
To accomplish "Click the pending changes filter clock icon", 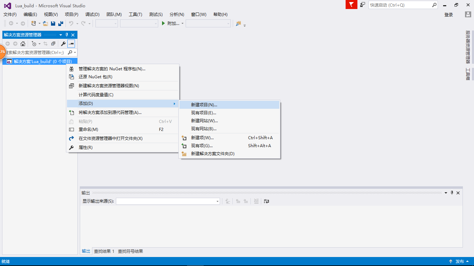I will 34,44.
